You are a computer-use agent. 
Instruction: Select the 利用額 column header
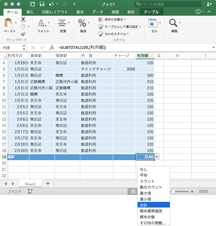tap(145, 55)
